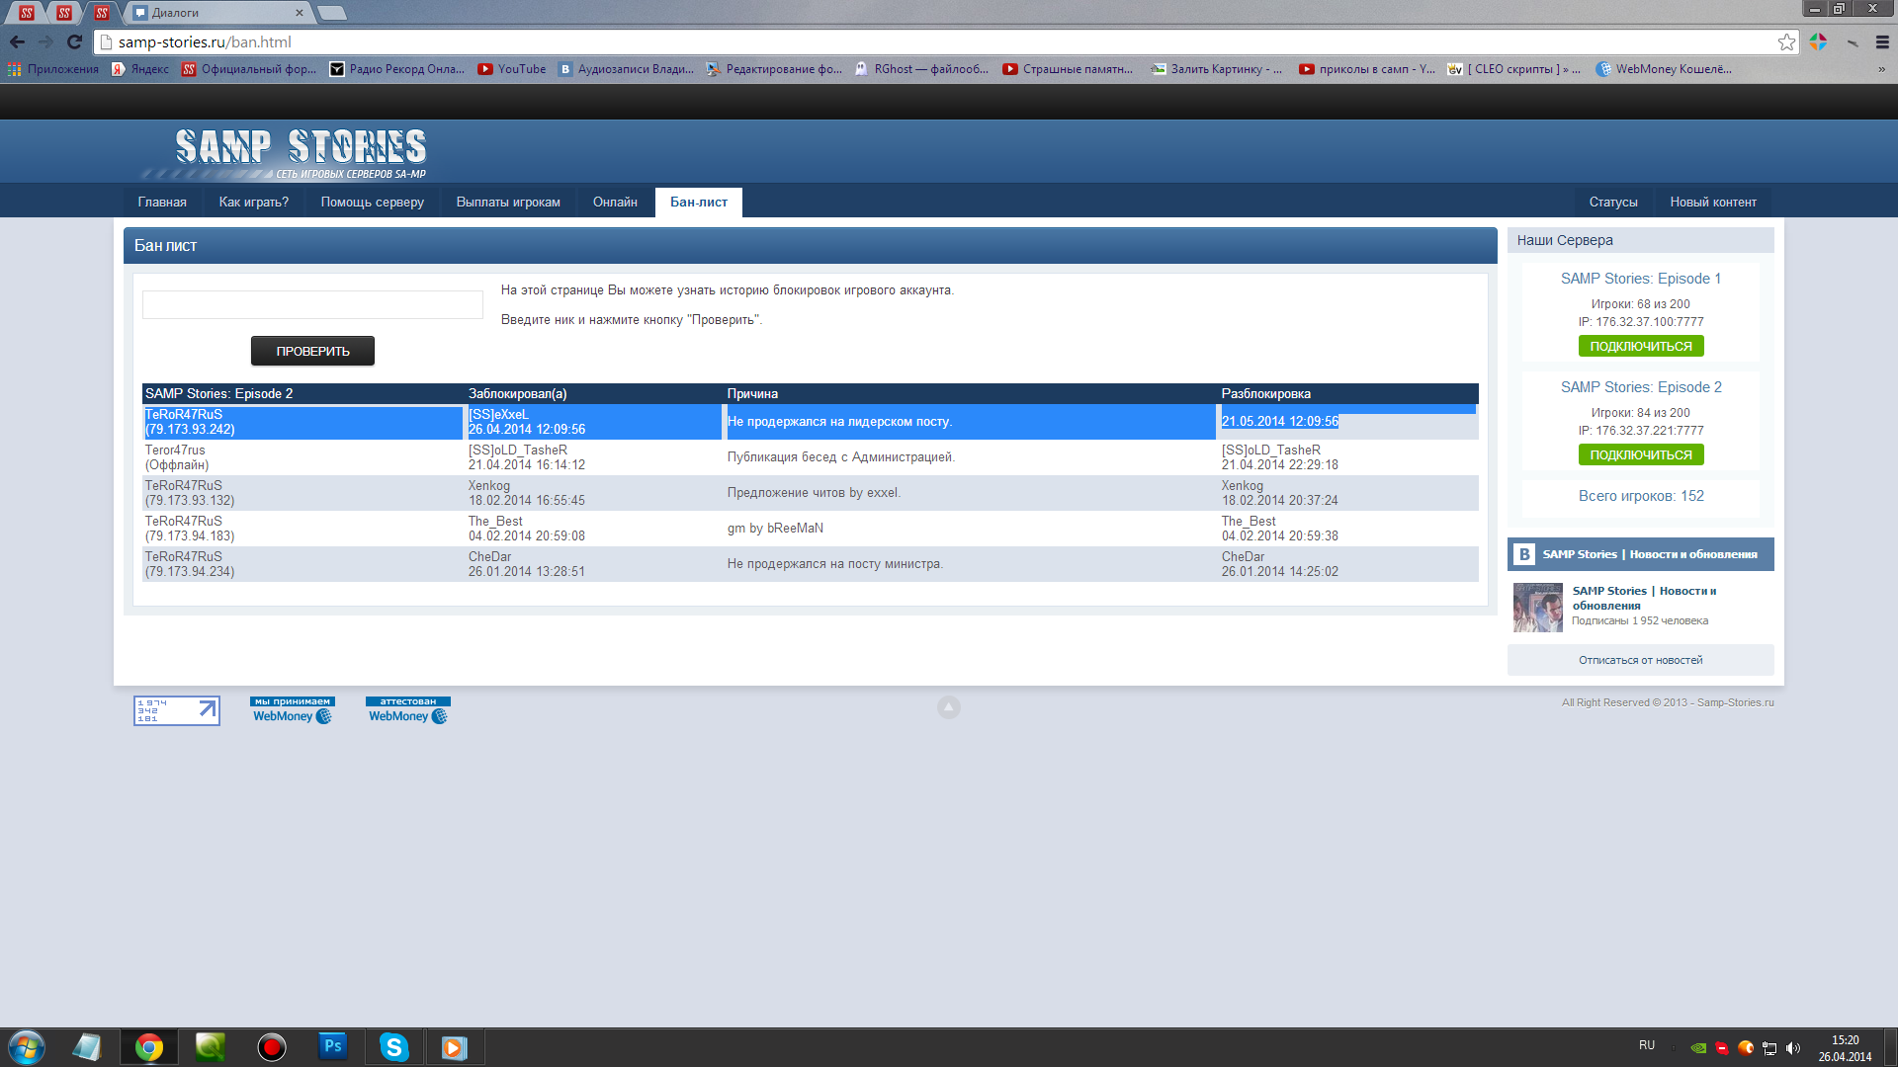Viewport: 1898px width, 1067px height.
Task: Open the Яндекс bookmark
Action: [x=140, y=69]
